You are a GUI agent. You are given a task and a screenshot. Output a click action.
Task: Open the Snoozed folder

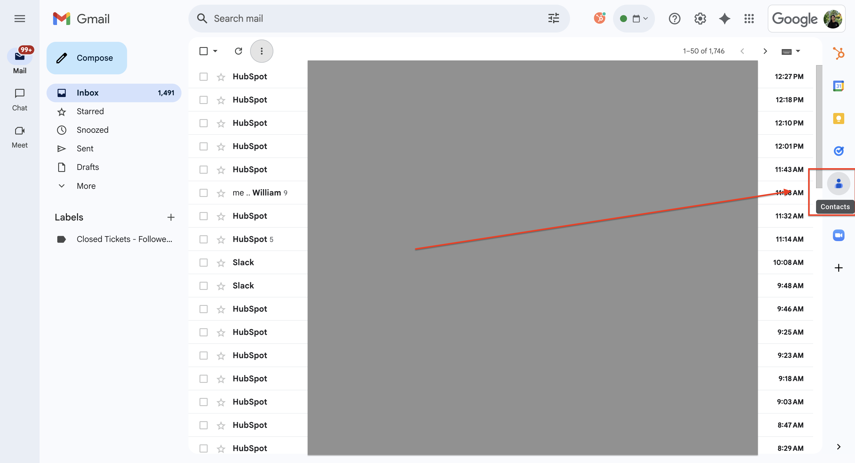pyautogui.click(x=114, y=130)
